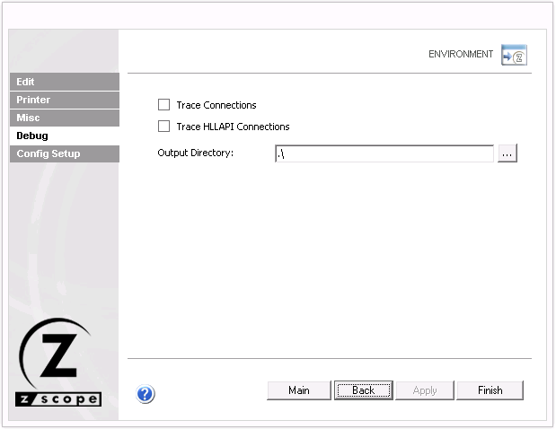This screenshot has width=556, height=429.
Task: Switch to the Misc section
Action: pyautogui.click(x=65, y=118)
